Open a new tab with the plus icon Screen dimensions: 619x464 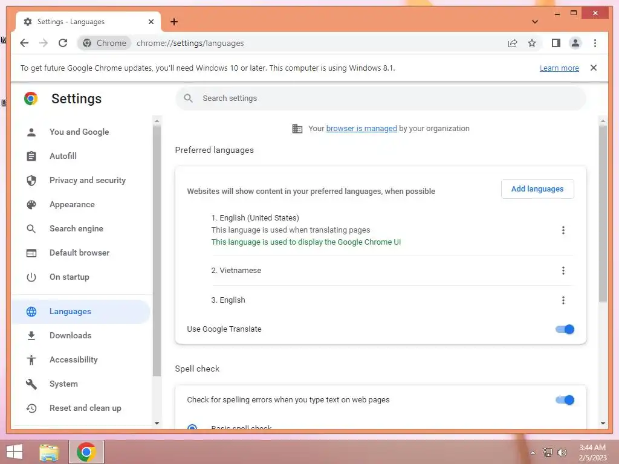pyautogui.click(x=174, y=22)
